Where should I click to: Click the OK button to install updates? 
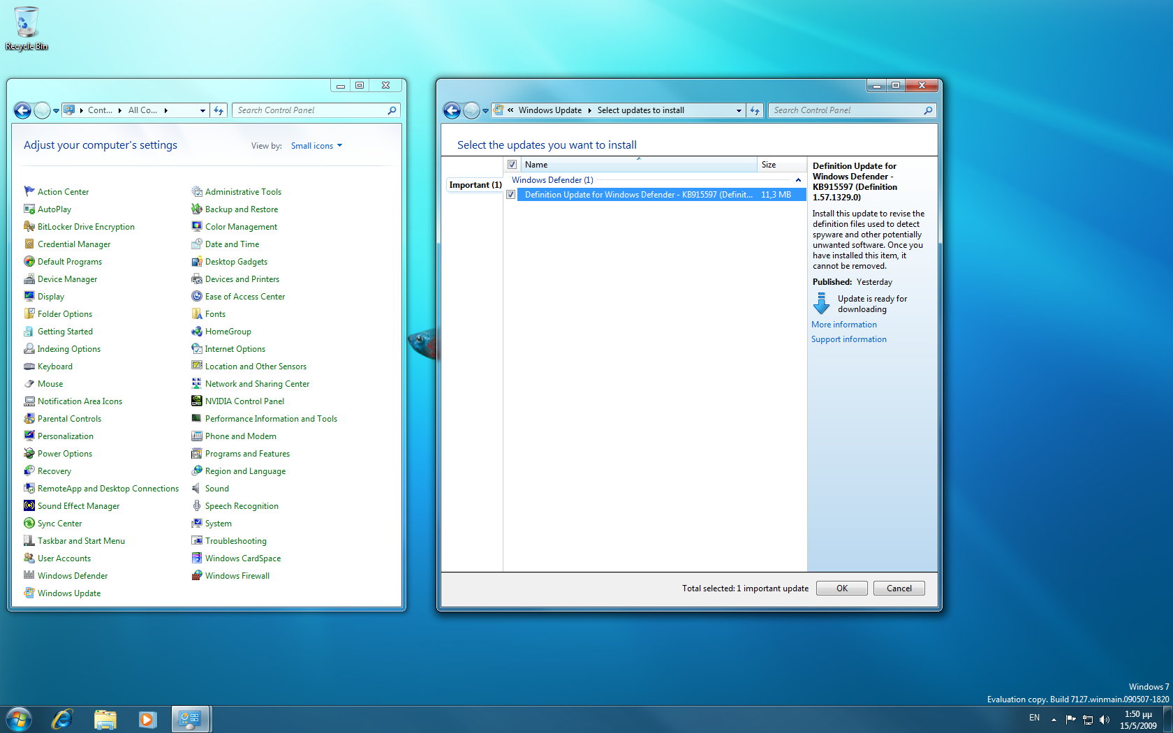click(841, 588)
